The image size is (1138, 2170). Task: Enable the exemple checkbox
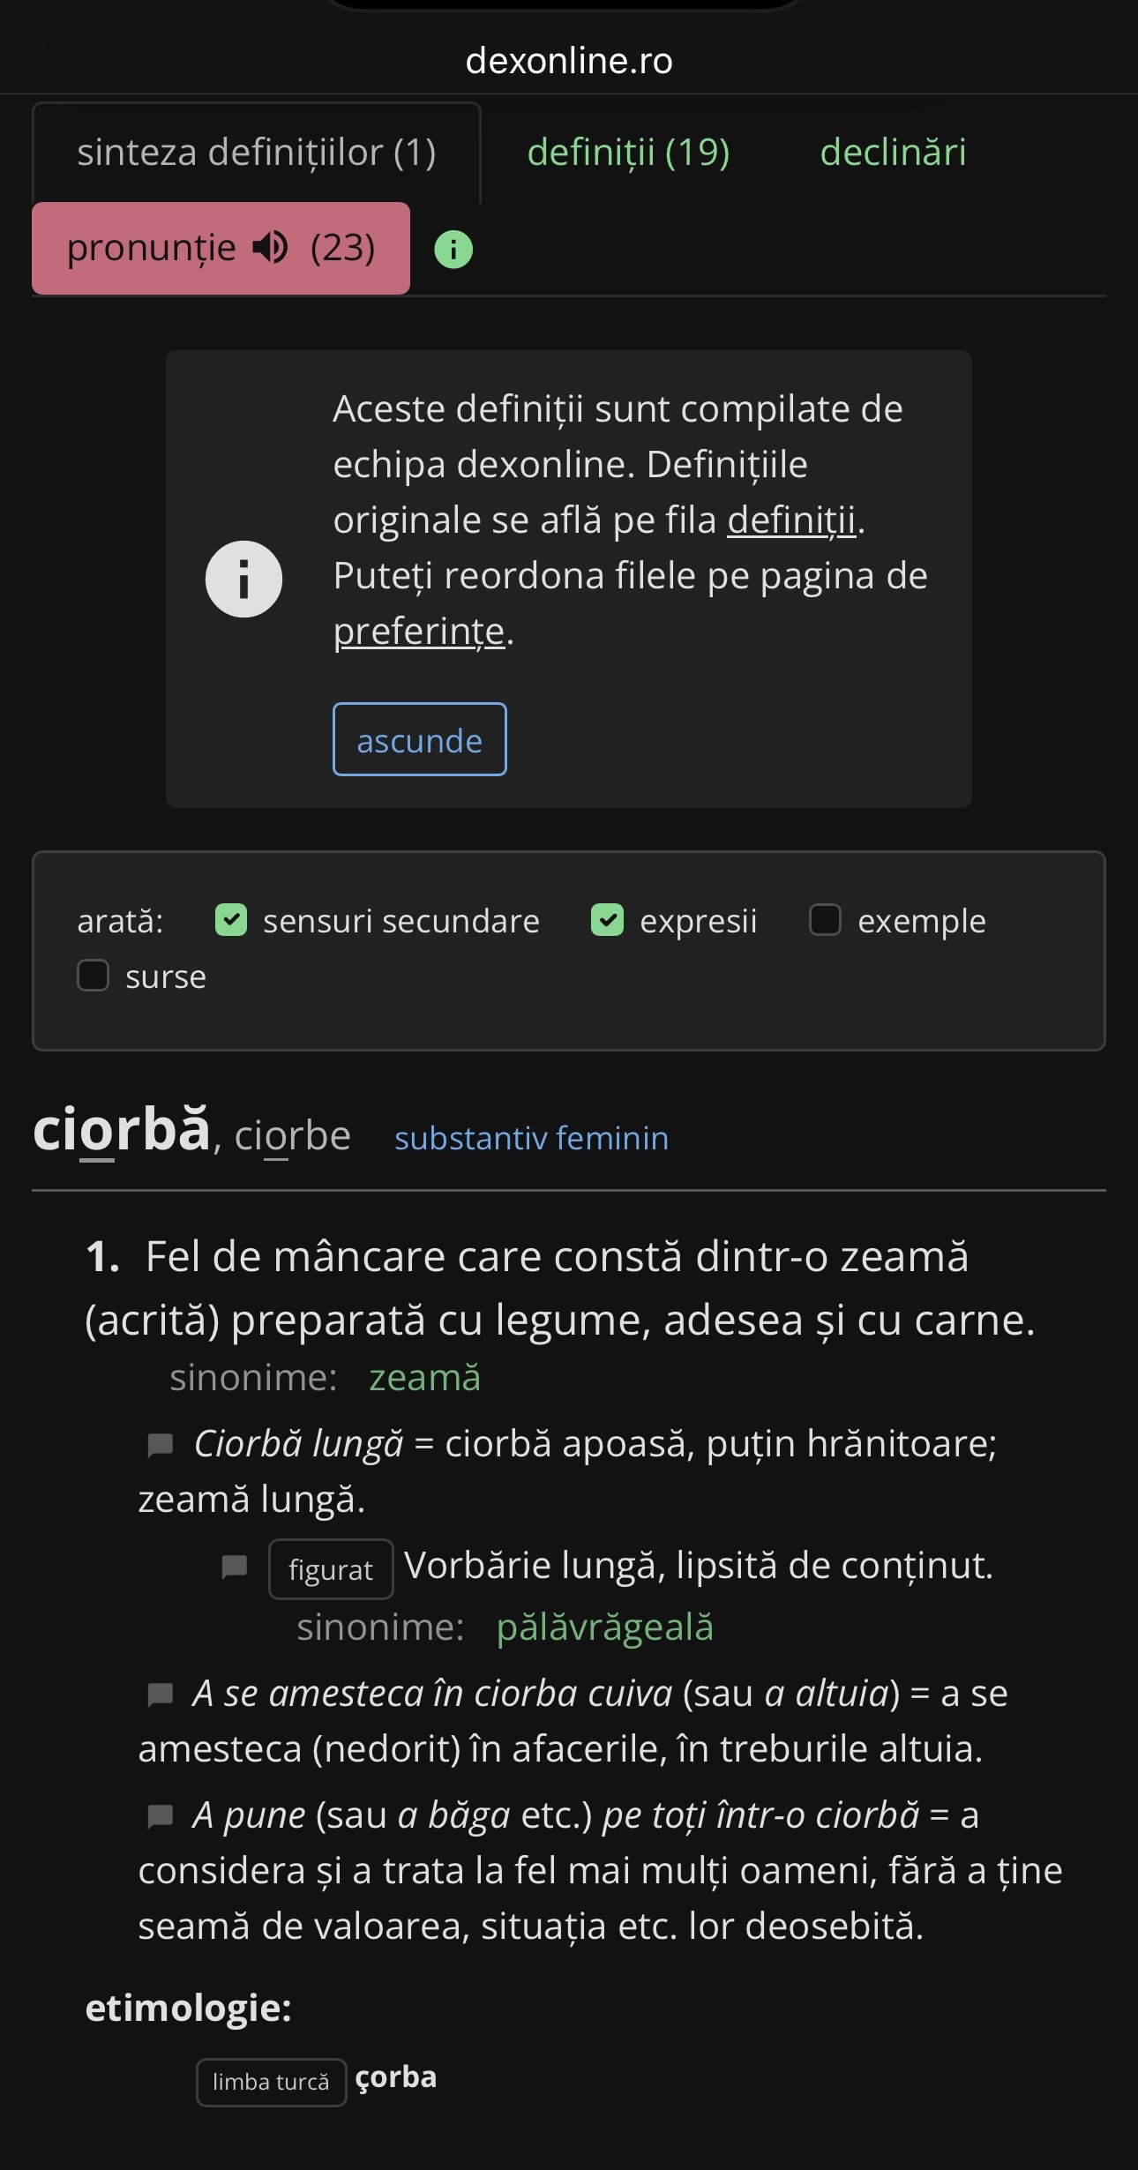[825, 920]
